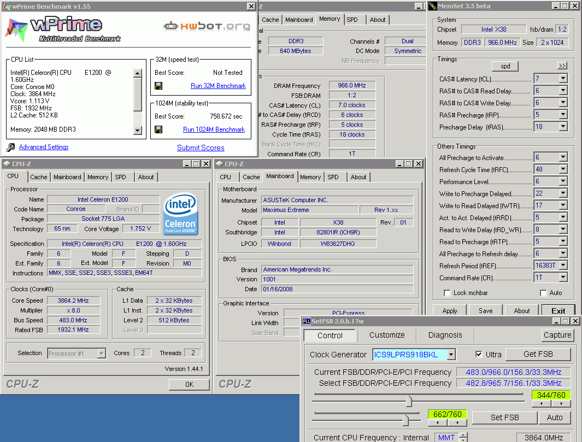Screen dimensions: 582x442
Task: Click the Advanced Settings wrench icon
Action: (x=10, y=148)
